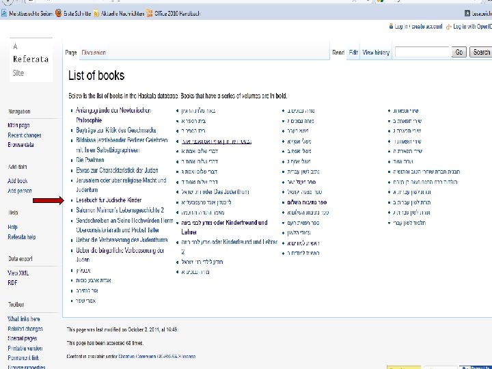492x369 pixels.
Task: Open Lesebuch für Jüdische Kinder link
Action: (x=109, y=200)
